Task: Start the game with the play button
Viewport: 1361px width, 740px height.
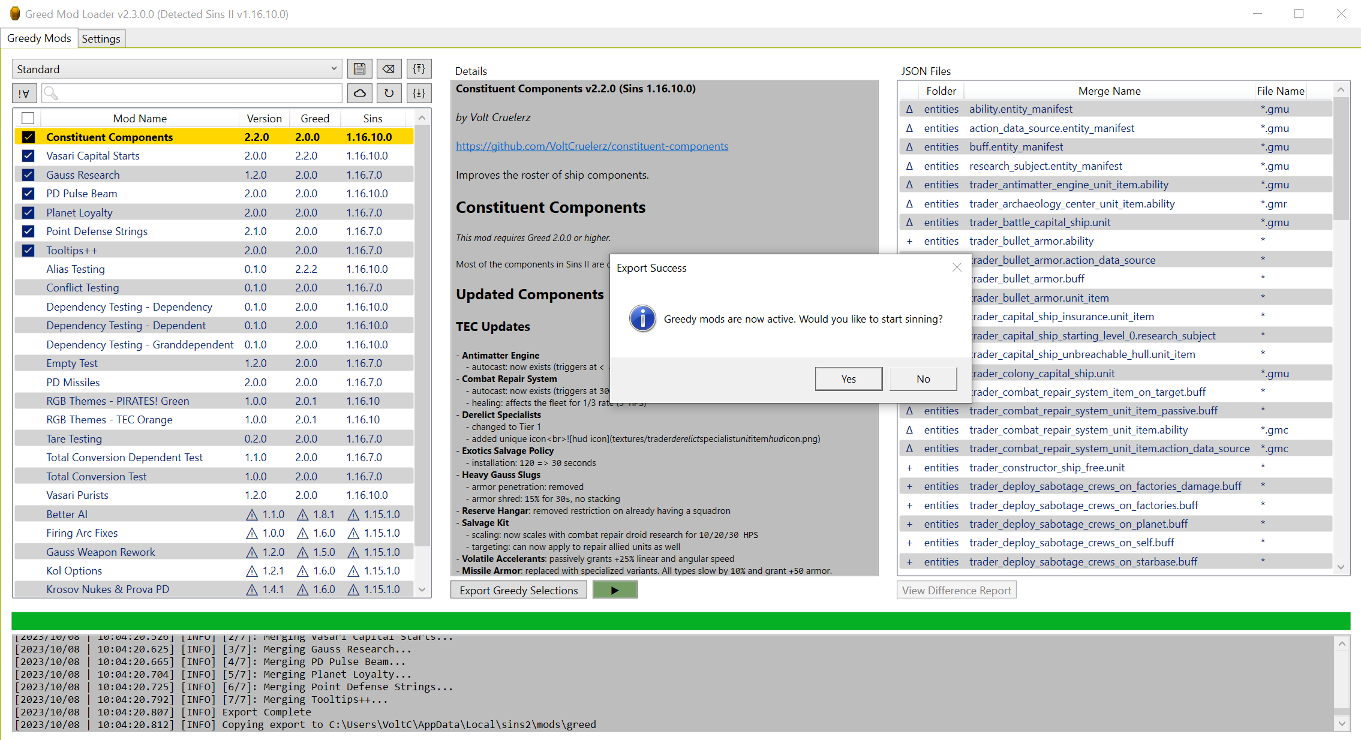Action: 615,590
